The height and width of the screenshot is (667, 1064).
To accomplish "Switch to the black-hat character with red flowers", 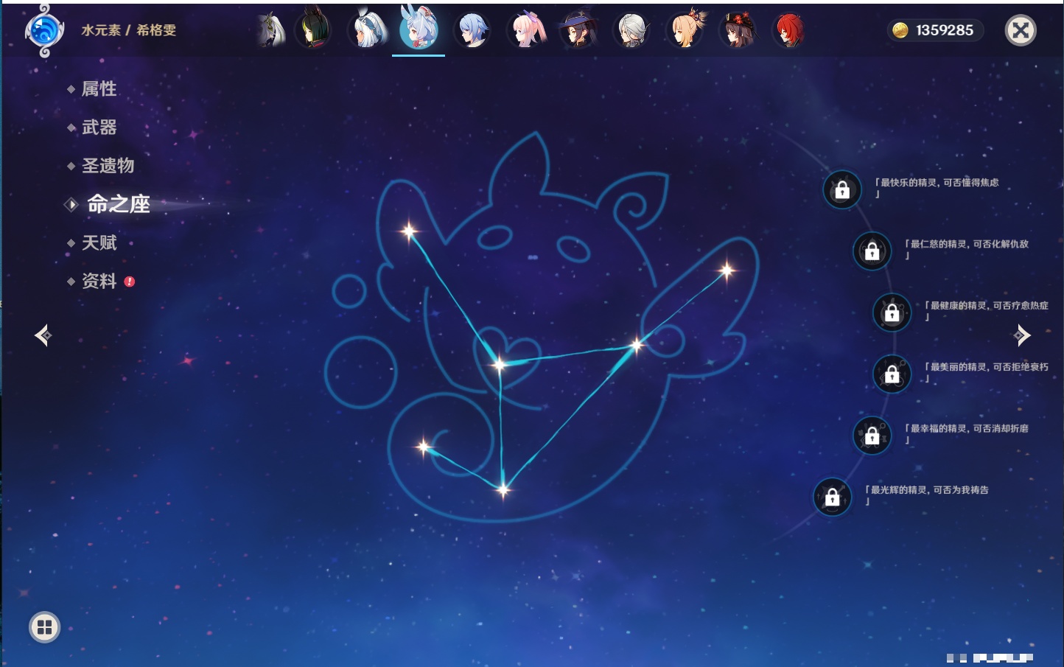I will (x=738, y=30).
